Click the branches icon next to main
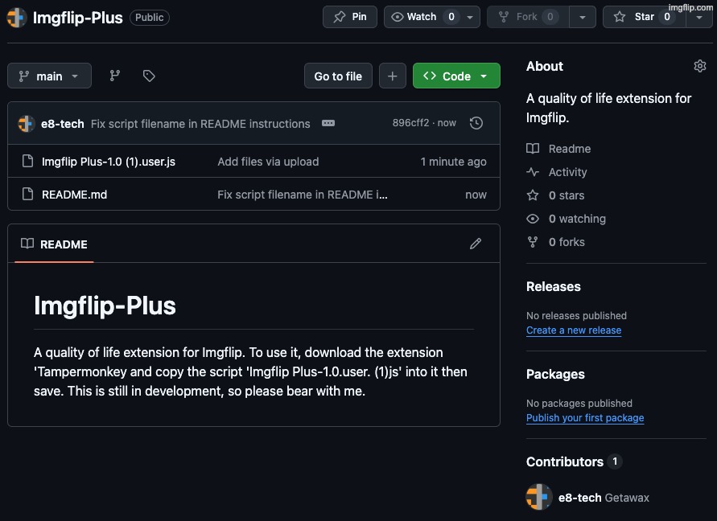The height and width of the screenshot is (521, 717). [115, 76]
